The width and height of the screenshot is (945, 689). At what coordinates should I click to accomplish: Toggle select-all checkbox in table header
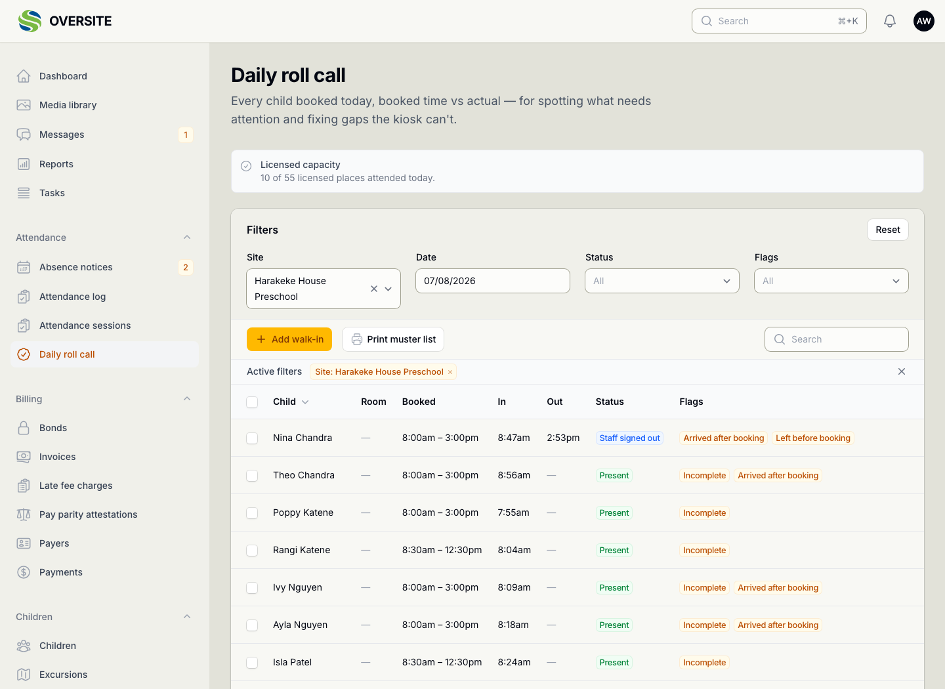click(252, 402)
